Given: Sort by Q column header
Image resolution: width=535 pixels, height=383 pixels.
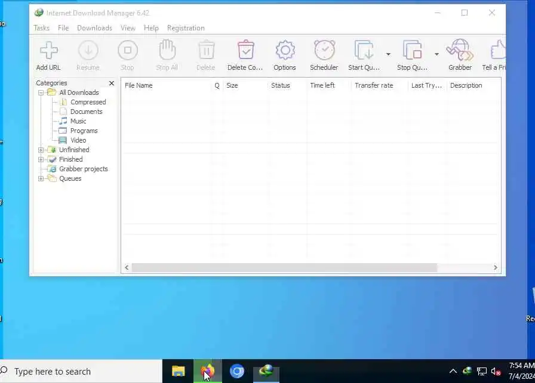Looking at the screenshot, I should coord(217,85).
